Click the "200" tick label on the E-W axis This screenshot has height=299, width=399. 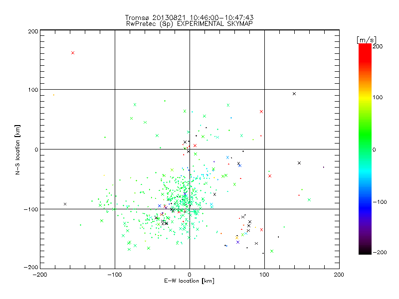[339, 275]
